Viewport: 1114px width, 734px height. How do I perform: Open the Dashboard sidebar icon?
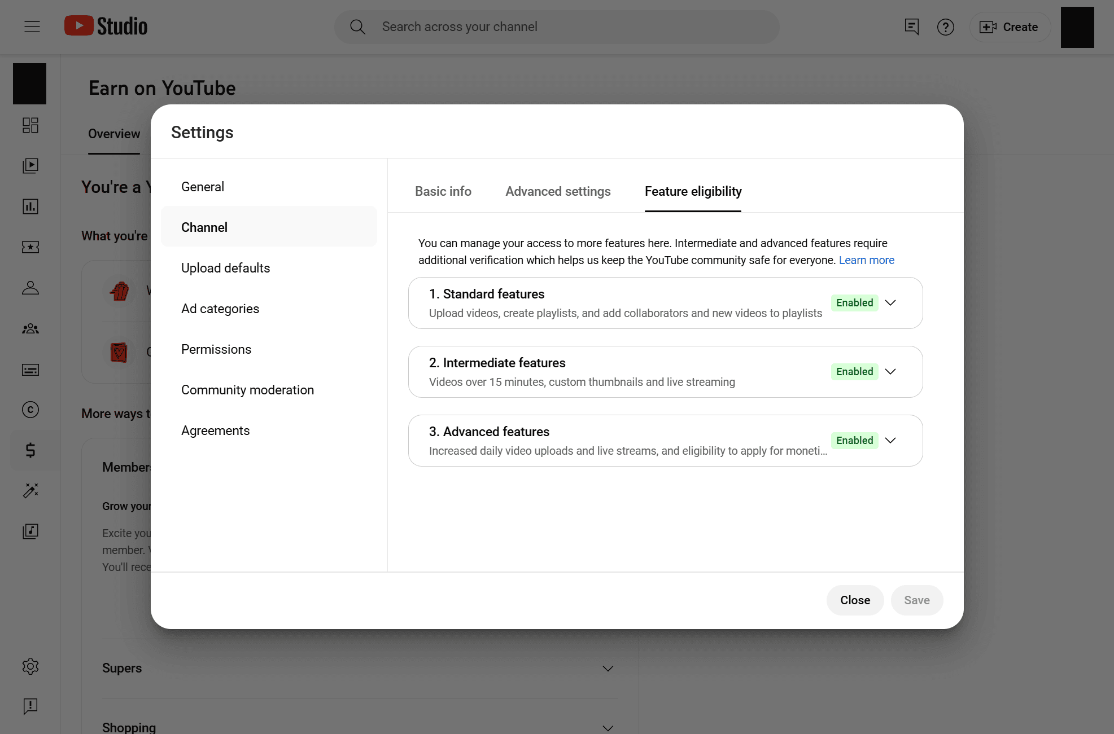point(30,125)
